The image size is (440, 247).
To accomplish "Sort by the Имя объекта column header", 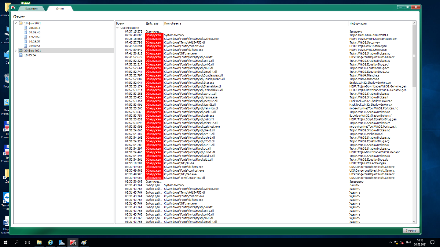I will 172,23.
